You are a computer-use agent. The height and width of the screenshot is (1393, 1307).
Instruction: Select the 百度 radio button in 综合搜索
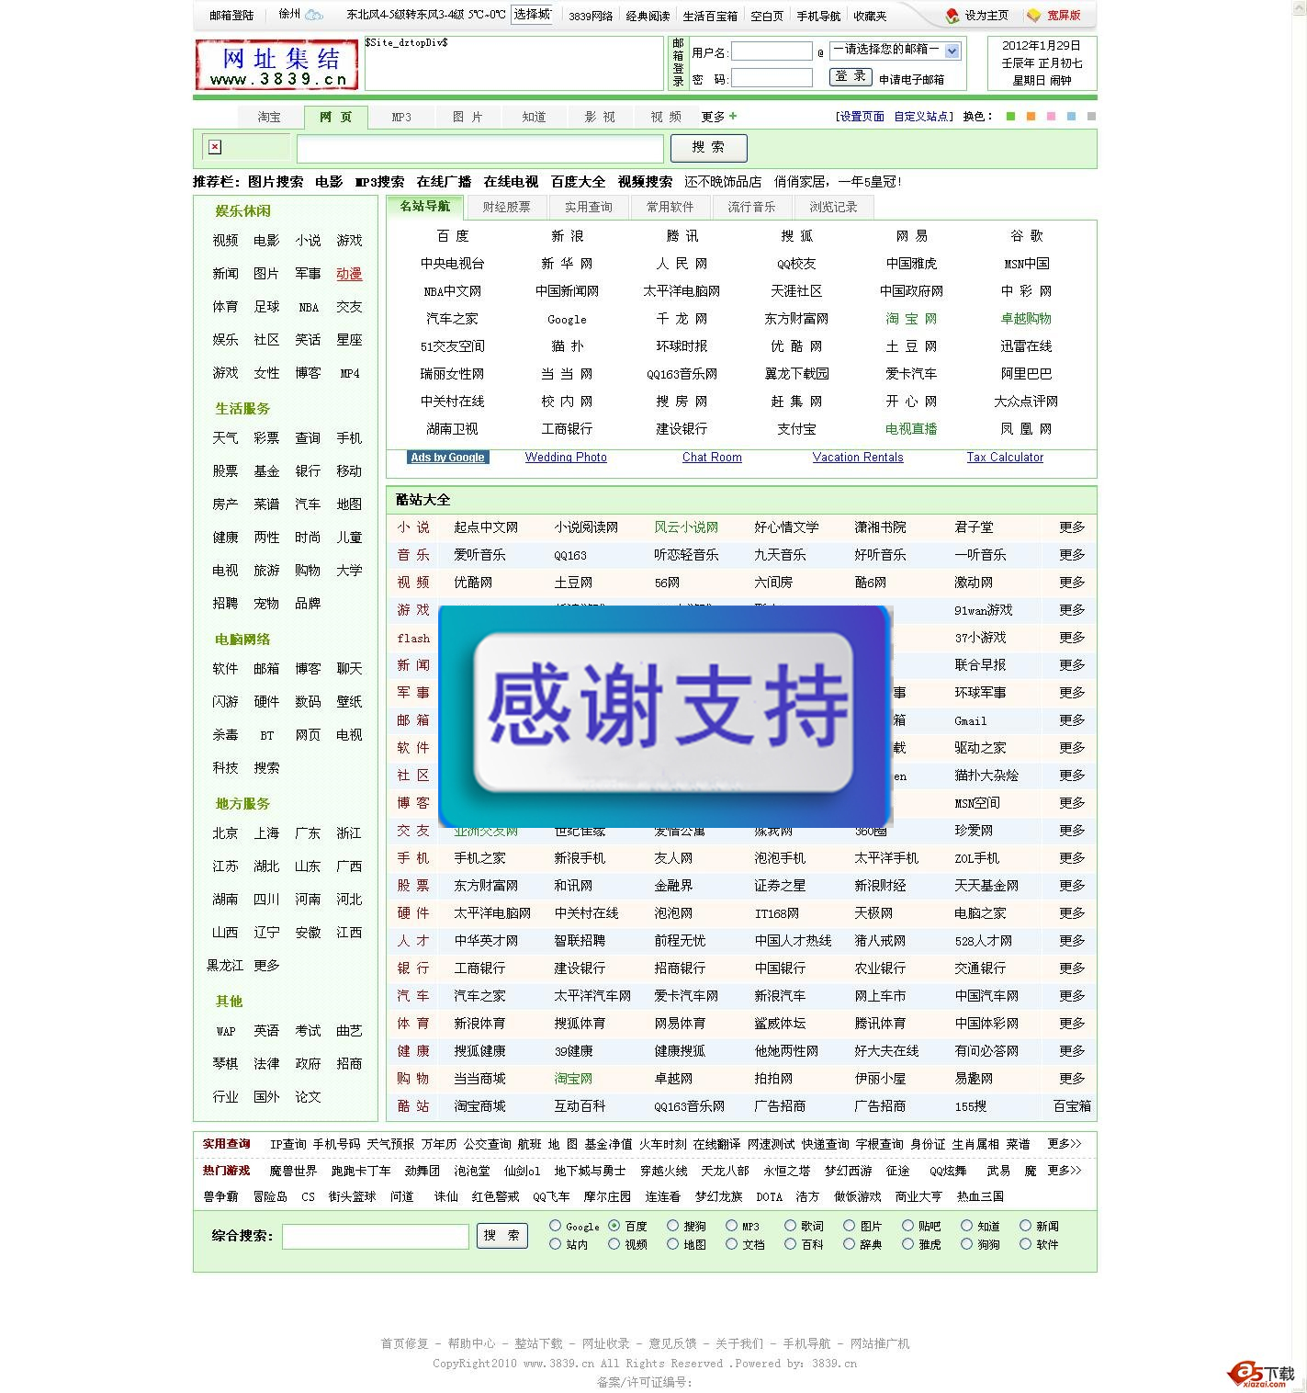(x=614, y=1226)
